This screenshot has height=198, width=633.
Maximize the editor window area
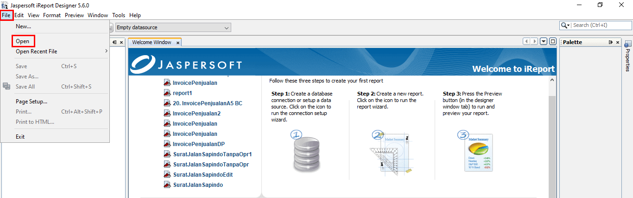pos(552,41)
